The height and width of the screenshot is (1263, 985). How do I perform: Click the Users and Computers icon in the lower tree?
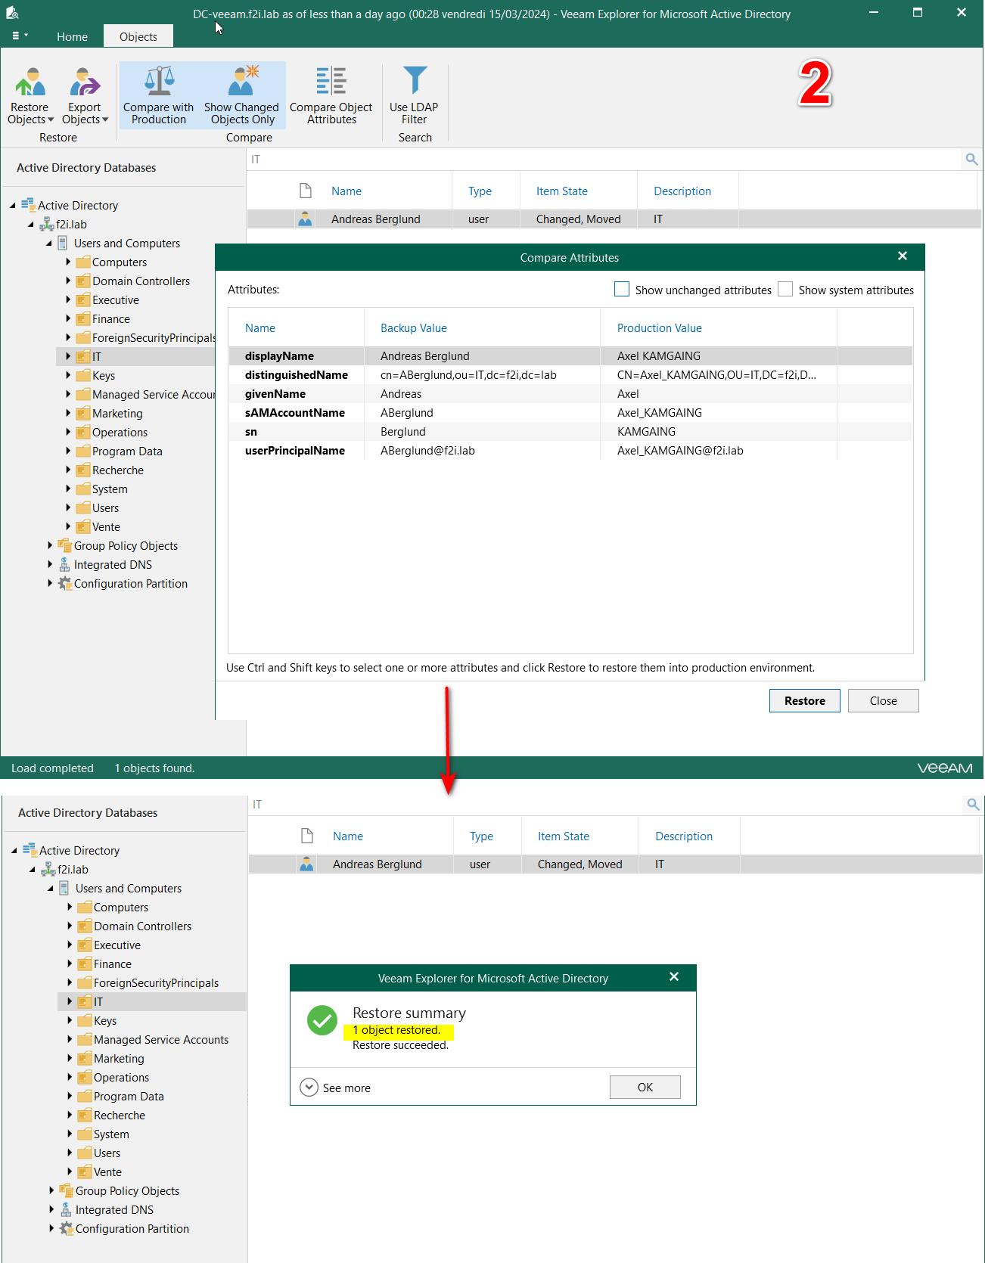tap(64, 888)
